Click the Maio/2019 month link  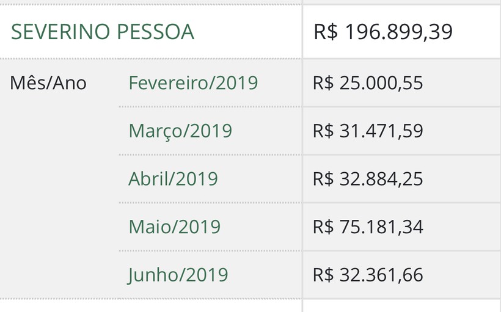click(175, 227)
